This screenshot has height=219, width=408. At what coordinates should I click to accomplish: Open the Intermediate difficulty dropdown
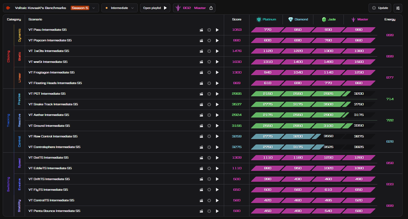point(119,8)
